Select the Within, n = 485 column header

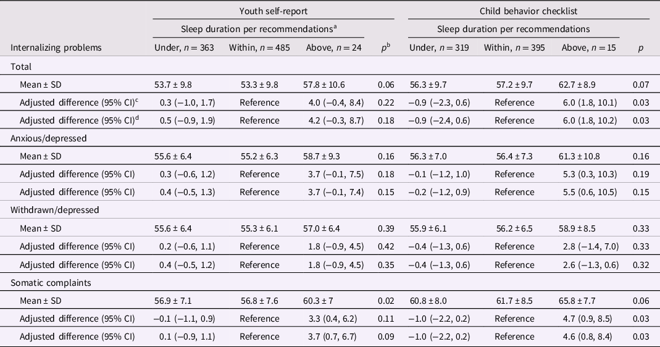259,48
